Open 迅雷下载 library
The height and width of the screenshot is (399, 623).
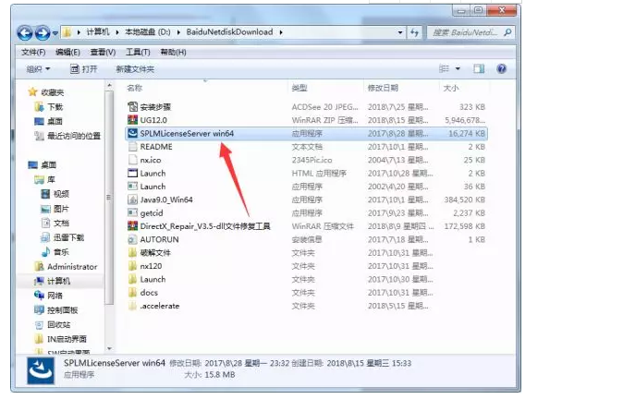click(x=62, y=237)
